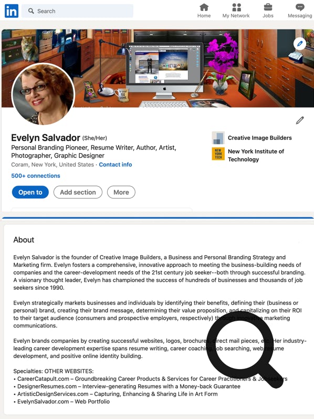Click the About section heading
314x419 pixels.
pyautogui.click(x=24, y=240)
